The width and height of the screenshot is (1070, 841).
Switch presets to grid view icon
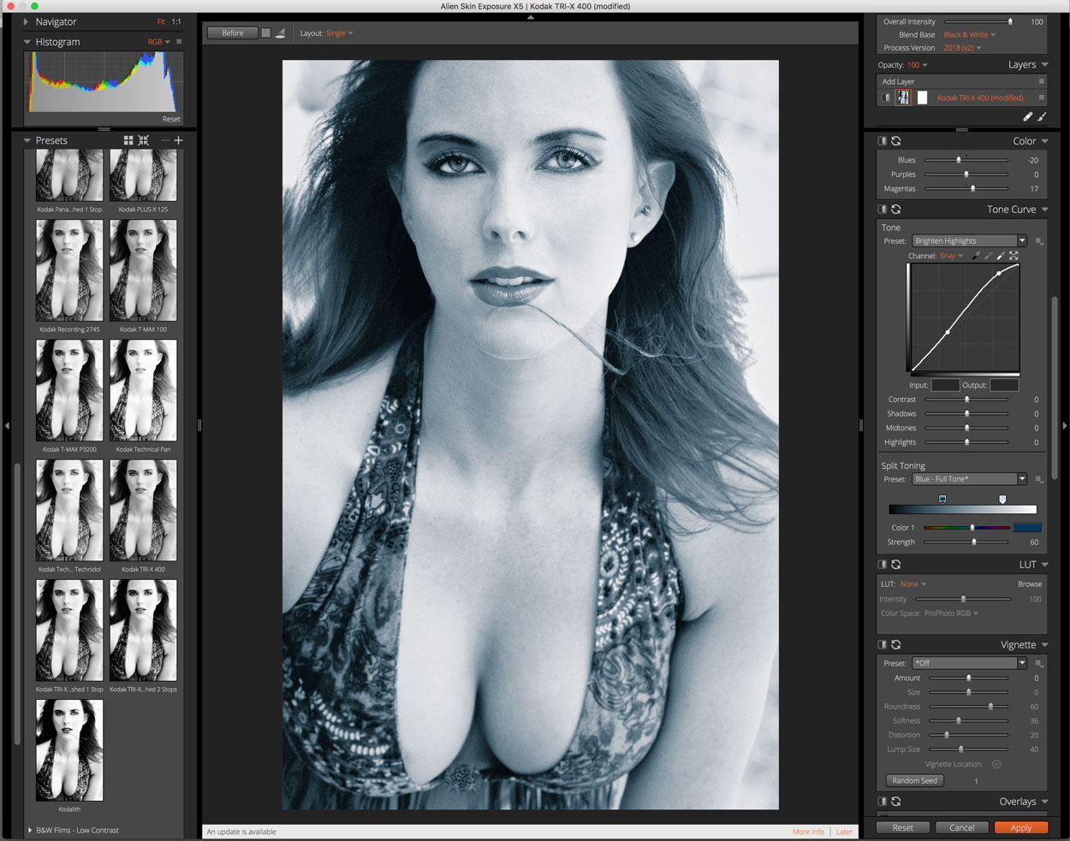(128, 140)
